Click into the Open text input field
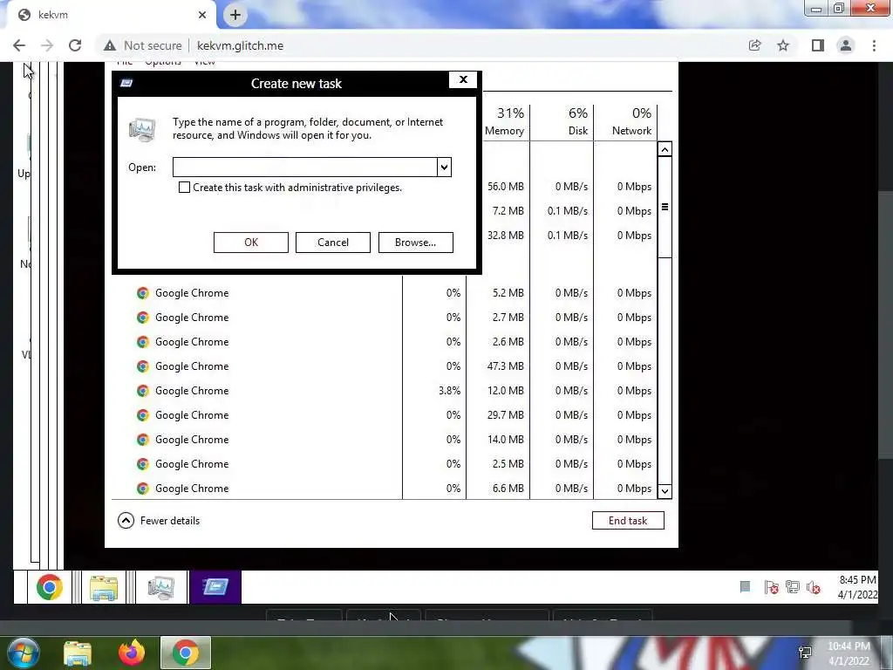The height and width of the screenshot is (670, 893). pyautogui.click(x=304, y=167)
